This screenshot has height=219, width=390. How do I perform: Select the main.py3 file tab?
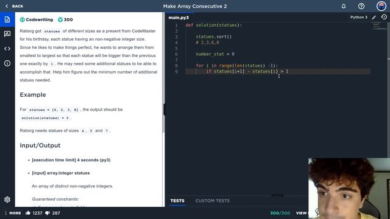coord(179,18)
